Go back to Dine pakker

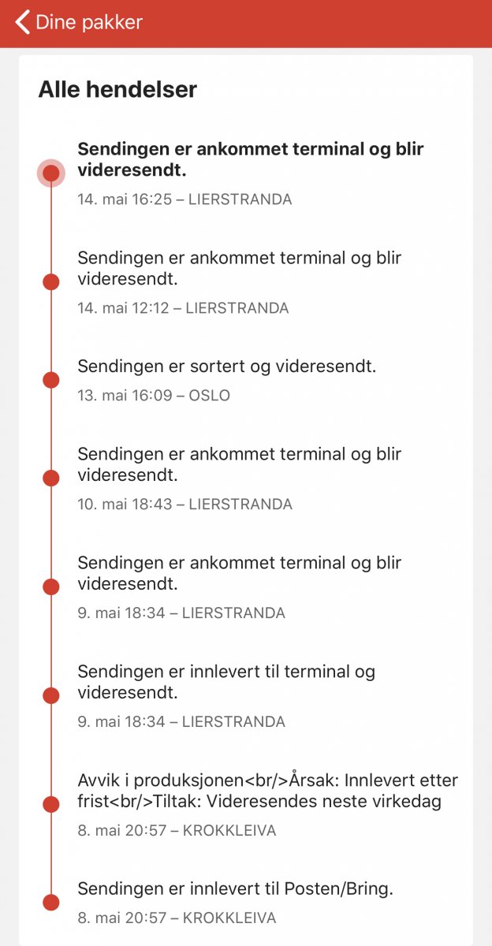(88, 22)
